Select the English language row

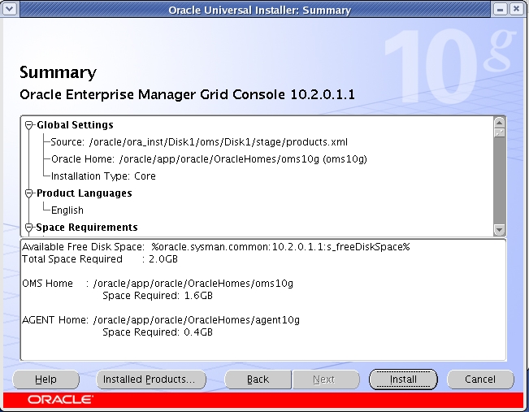coord(67,210)
